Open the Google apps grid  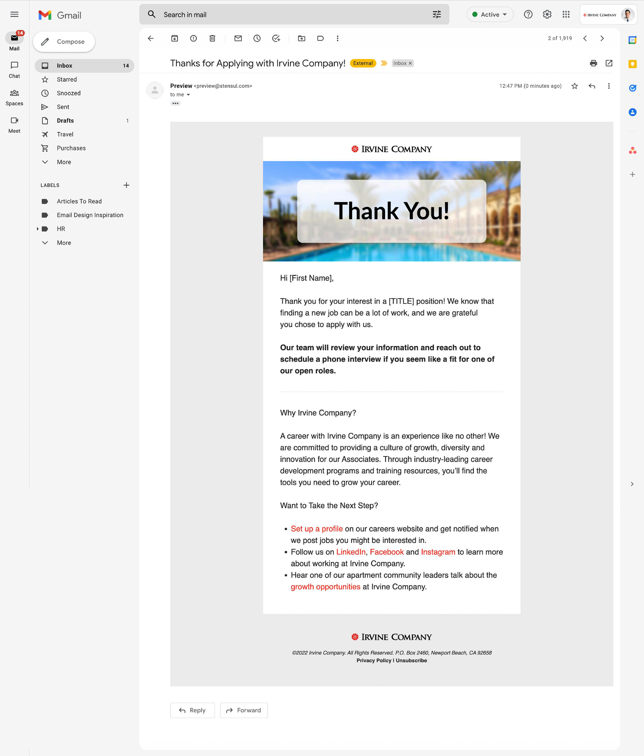(566, 14)
